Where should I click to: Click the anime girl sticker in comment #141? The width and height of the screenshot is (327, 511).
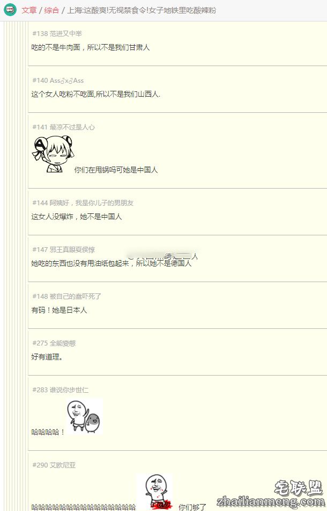(x=53, y=154)
